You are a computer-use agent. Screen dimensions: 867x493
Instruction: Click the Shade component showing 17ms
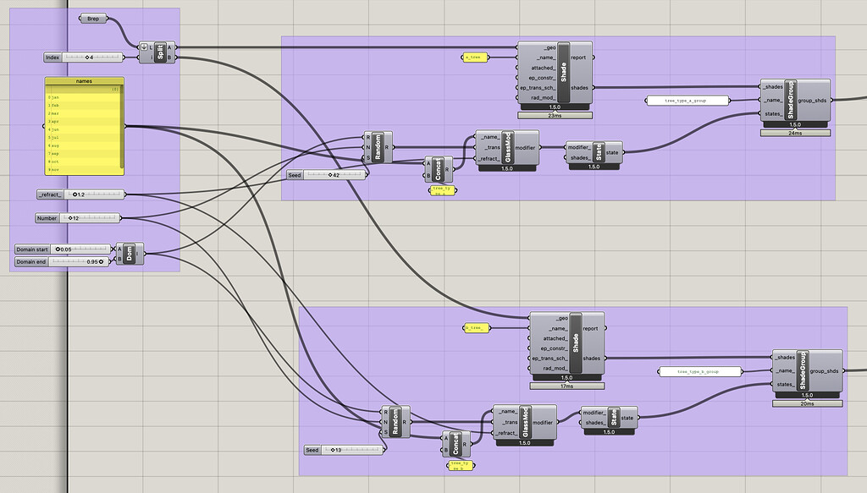[577, 344]
